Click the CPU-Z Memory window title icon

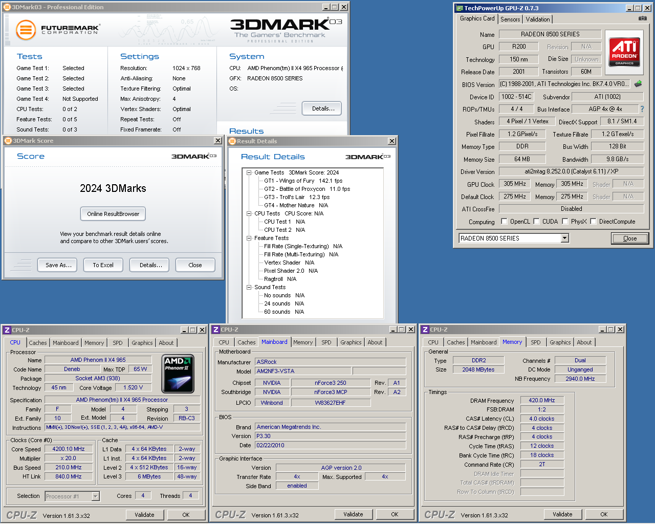pyautogui.click(x=425, y=330)
